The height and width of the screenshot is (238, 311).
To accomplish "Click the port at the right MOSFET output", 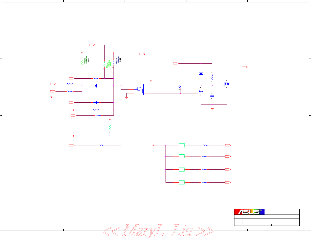I will point(245,67).
